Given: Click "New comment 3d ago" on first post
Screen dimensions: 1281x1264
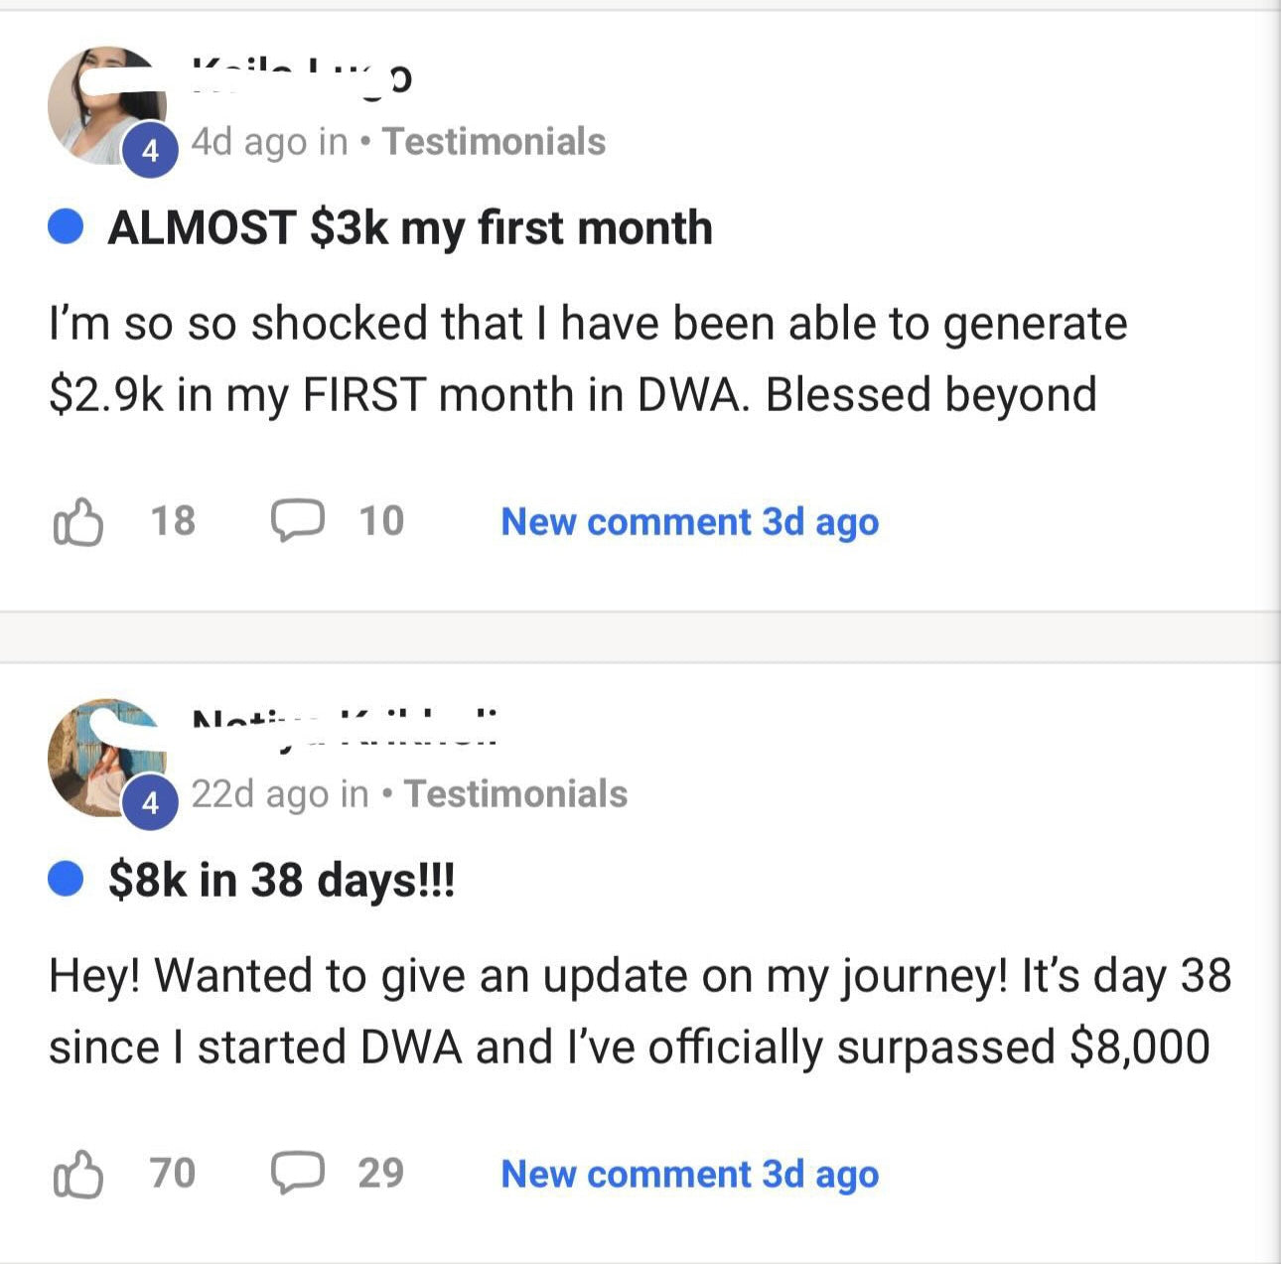Looking at the screenshot, I should 689,522.
